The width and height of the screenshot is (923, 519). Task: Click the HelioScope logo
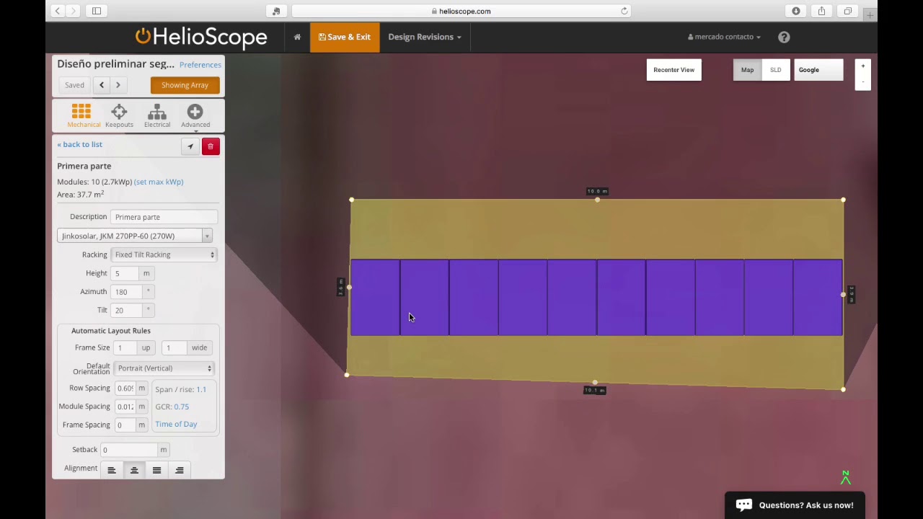201,37
